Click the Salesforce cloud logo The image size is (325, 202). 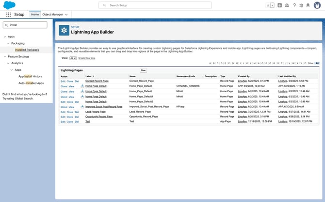coord(9,5)
